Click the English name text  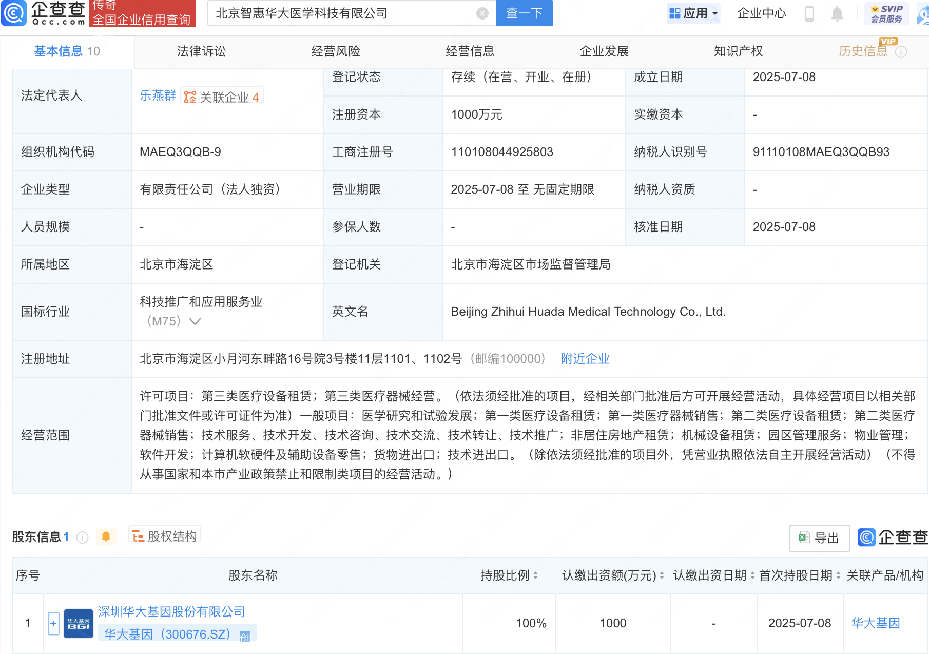(x=588, y=312)
